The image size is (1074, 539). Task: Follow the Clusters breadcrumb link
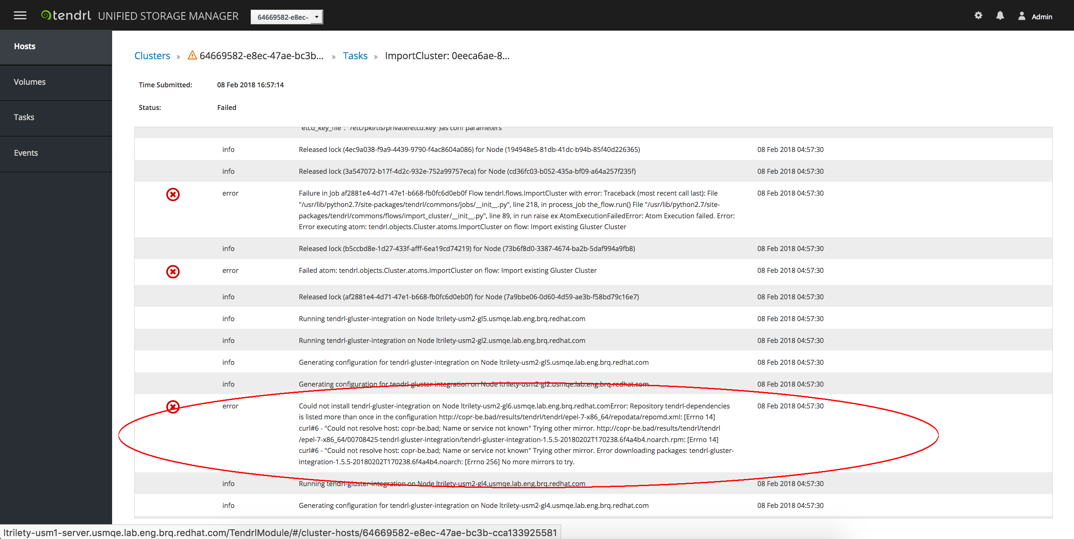[152, 56]
